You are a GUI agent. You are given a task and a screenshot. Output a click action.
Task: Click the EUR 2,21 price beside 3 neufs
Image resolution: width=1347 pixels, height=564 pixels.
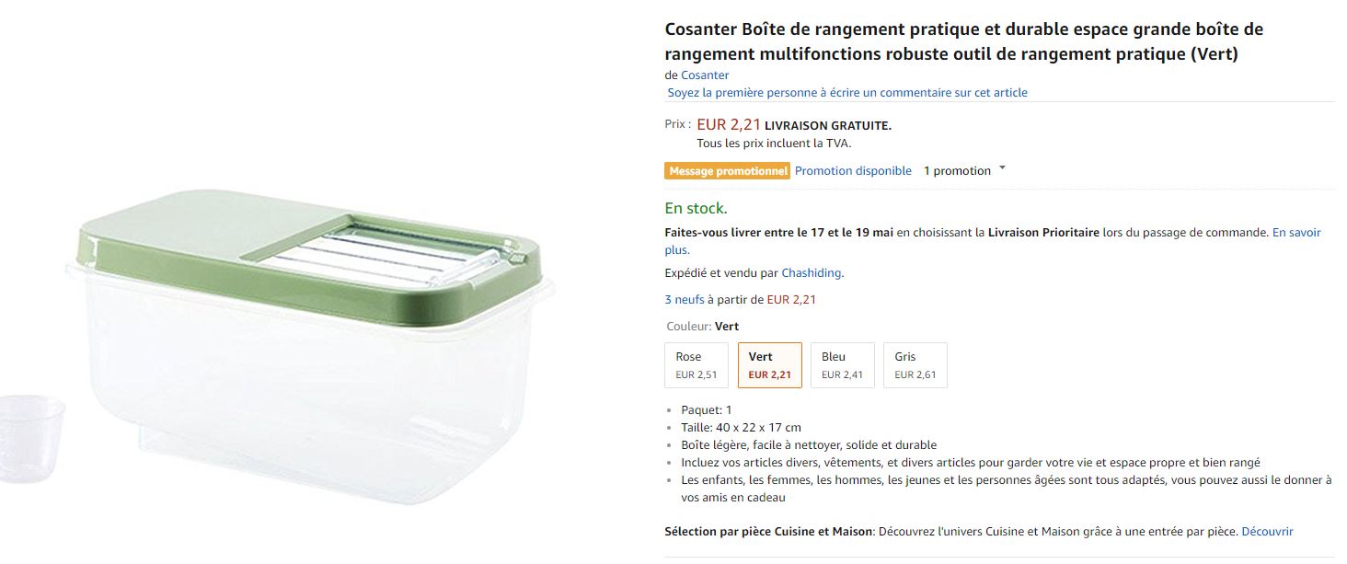click(791, 300)
